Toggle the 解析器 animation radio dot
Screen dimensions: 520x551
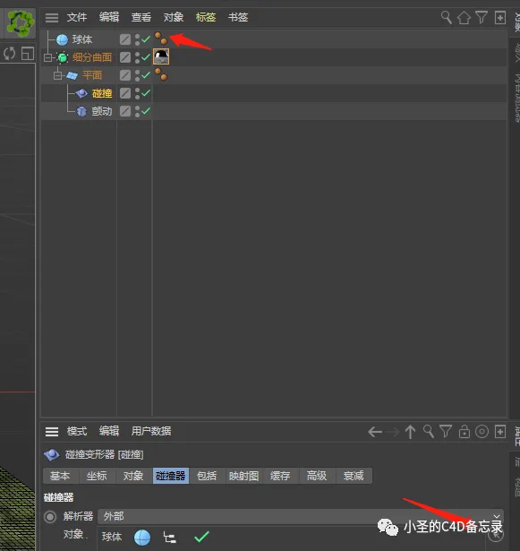click(50, 517)
